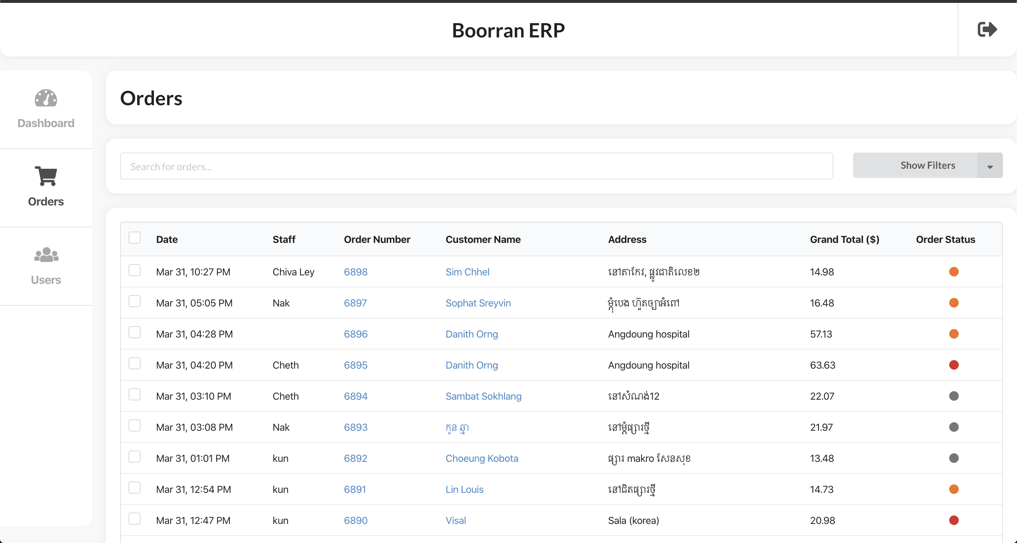Click the Chiva Ley staff cell
This screenshot has height=543, width=1017.
click(x=293, y=272)
